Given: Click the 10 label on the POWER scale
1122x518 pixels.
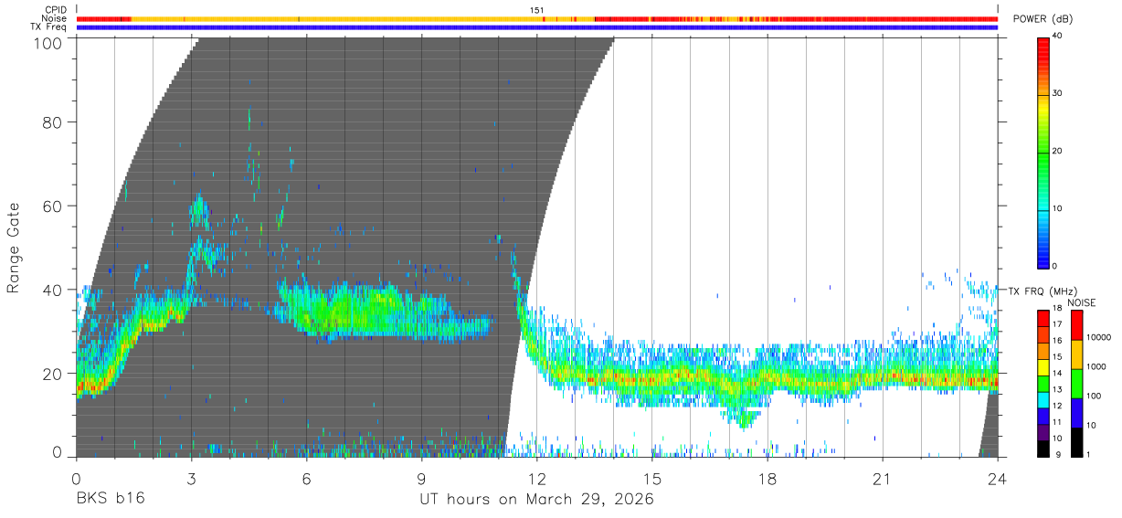Looking at the screenshot, I should (1057, 209).
